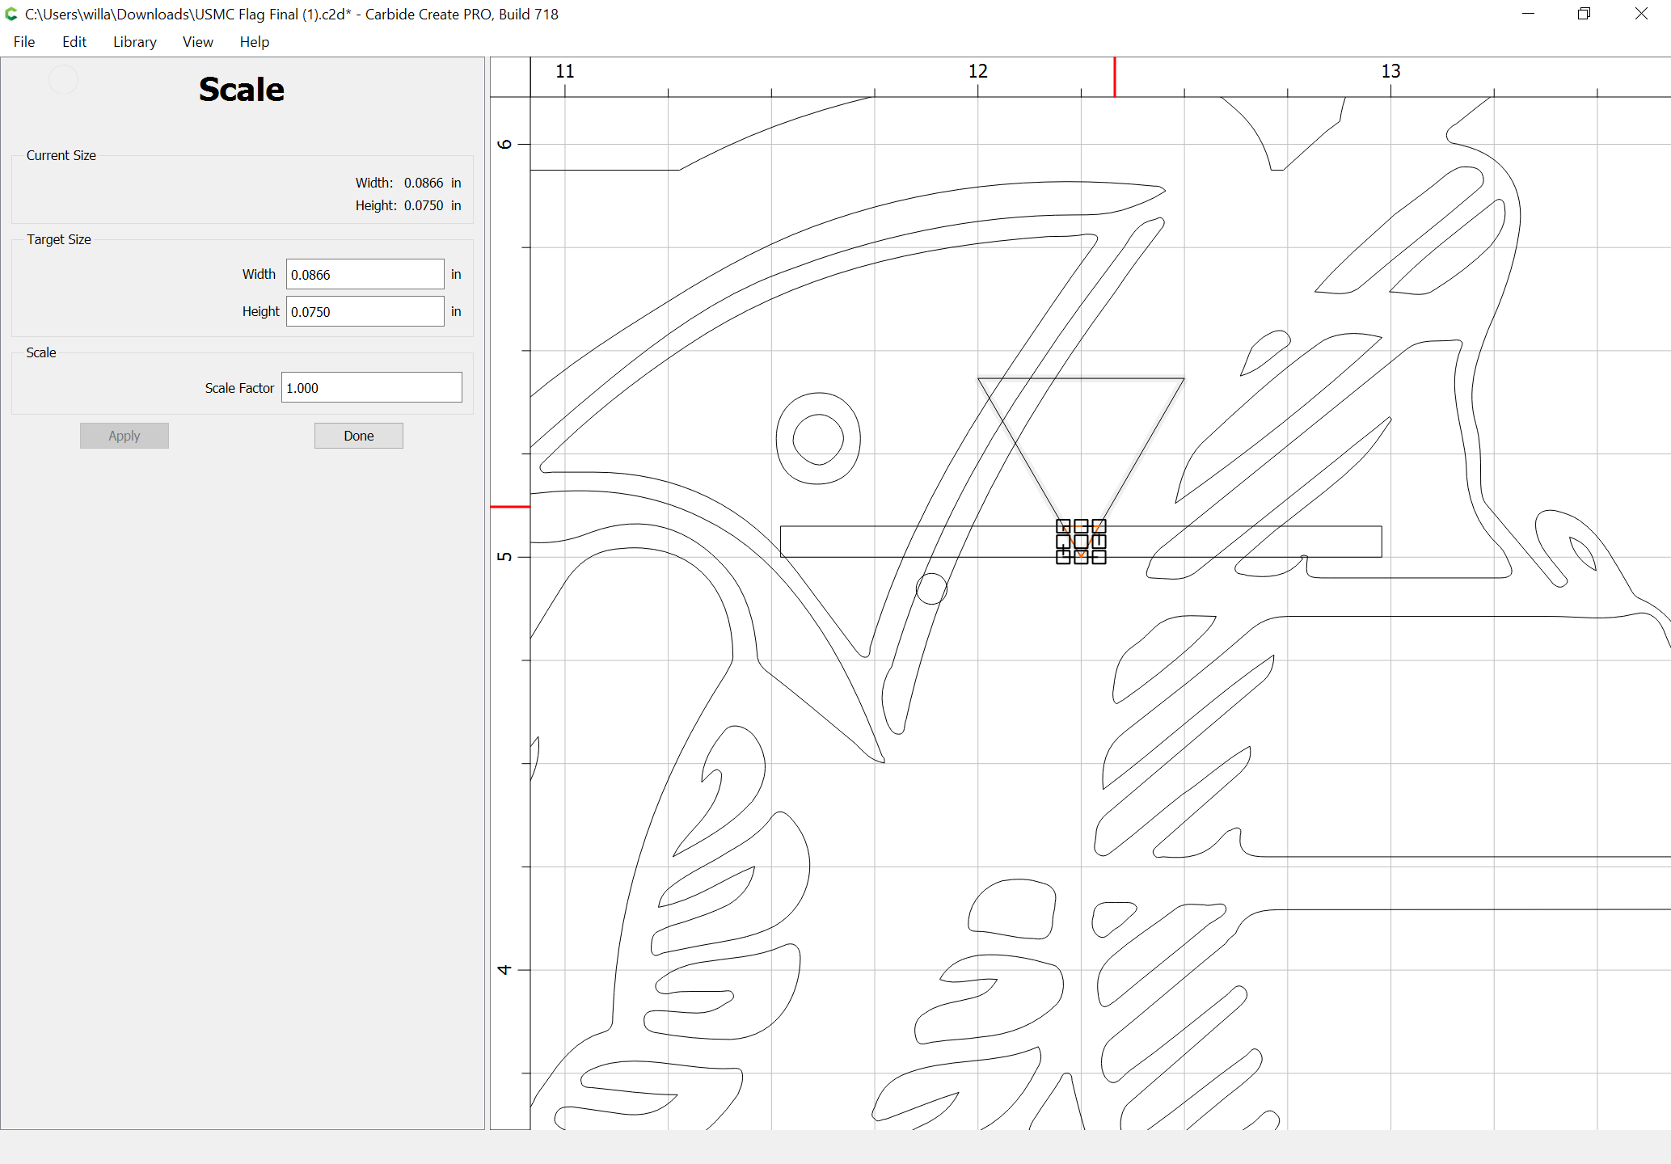Image resolution: width=1671 pixels, height=1164 pixels.
Task: Restore down the application window
Action: 1584,14
